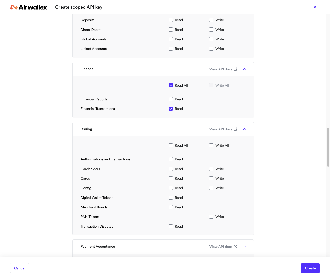Image resolution: width=330 pixels, height=279 pixels.
Task: Collapse the Issuing section
Action: coord(245,129)
